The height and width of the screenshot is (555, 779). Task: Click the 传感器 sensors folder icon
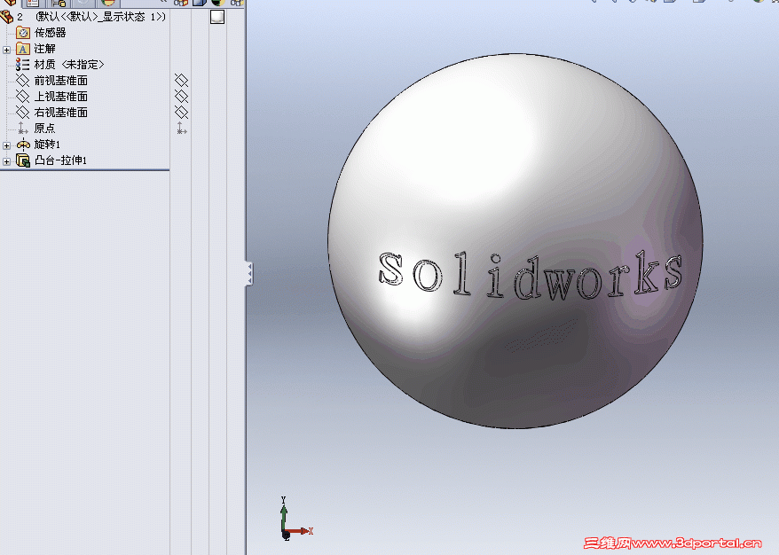coord(23,33)
